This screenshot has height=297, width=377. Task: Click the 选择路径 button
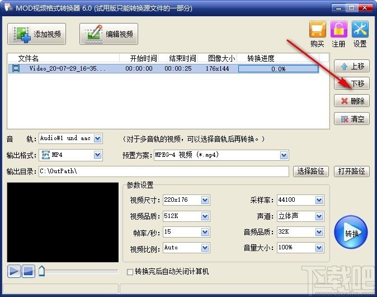[x=310, y=171]
